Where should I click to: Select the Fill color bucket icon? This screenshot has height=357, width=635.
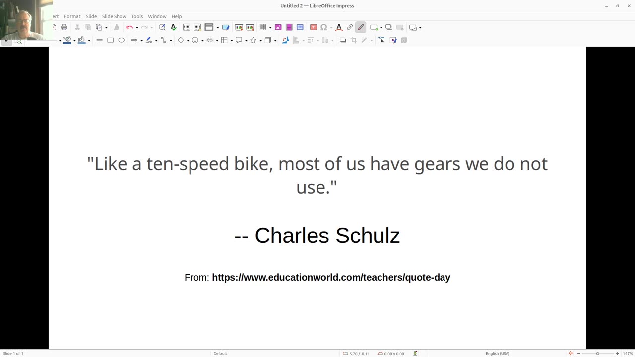point(82,40)
